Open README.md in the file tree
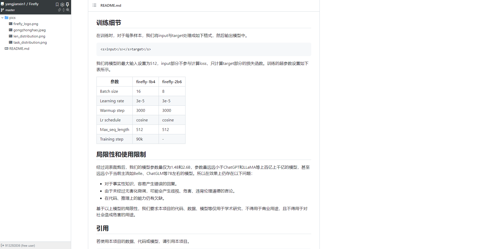 (19, 49)
